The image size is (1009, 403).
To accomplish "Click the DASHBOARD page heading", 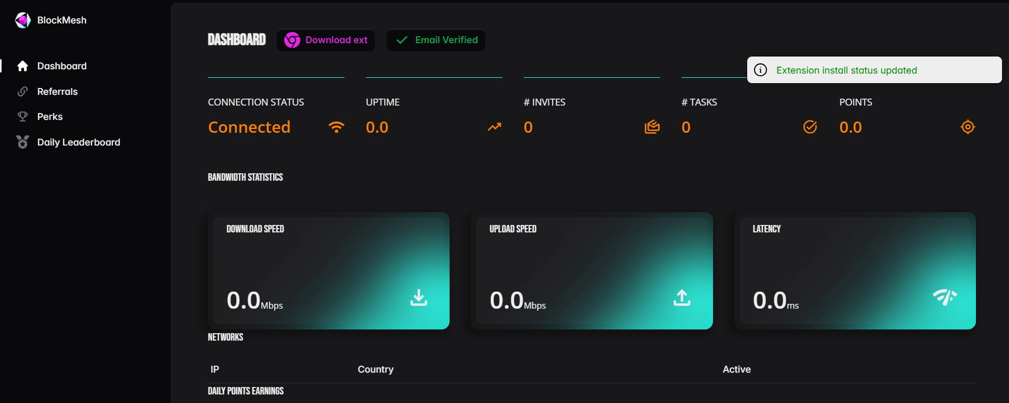I will [x=237, y=40].
